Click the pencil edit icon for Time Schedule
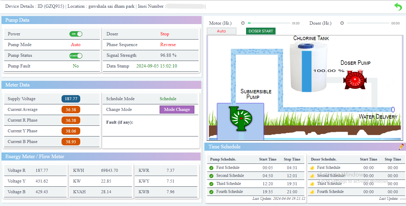The width and height of the screenshot is (406, 206). [x=401, y=147]
